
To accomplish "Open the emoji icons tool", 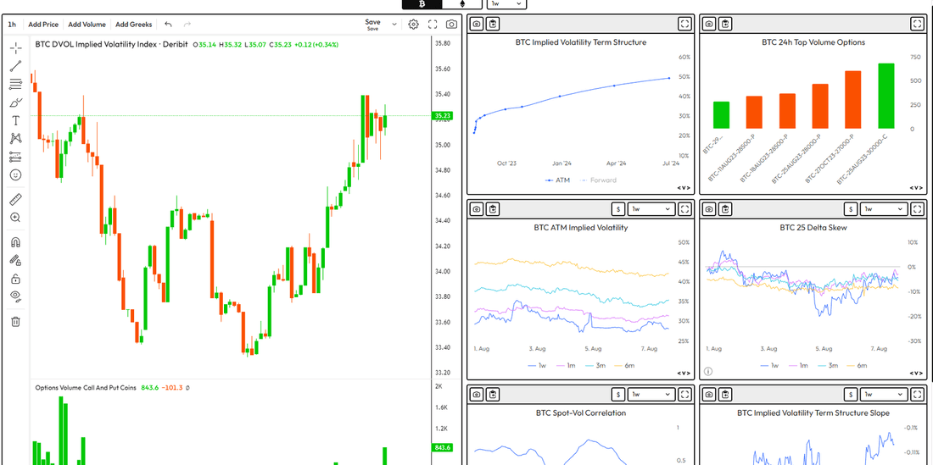I will [16, 175].
